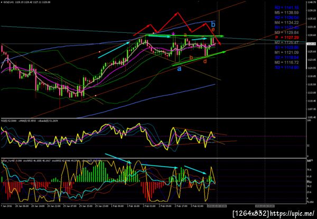The width and height of the screenshot is (317, 219).
Task: Click the blue R3 = 1141.15 resistance label
Action: [286, 7]
